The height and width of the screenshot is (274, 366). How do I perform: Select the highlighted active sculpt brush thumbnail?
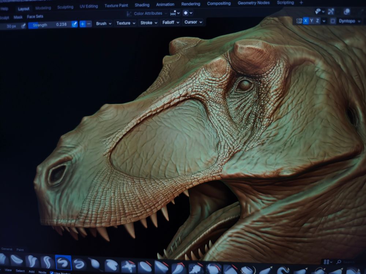pos(63,263)
